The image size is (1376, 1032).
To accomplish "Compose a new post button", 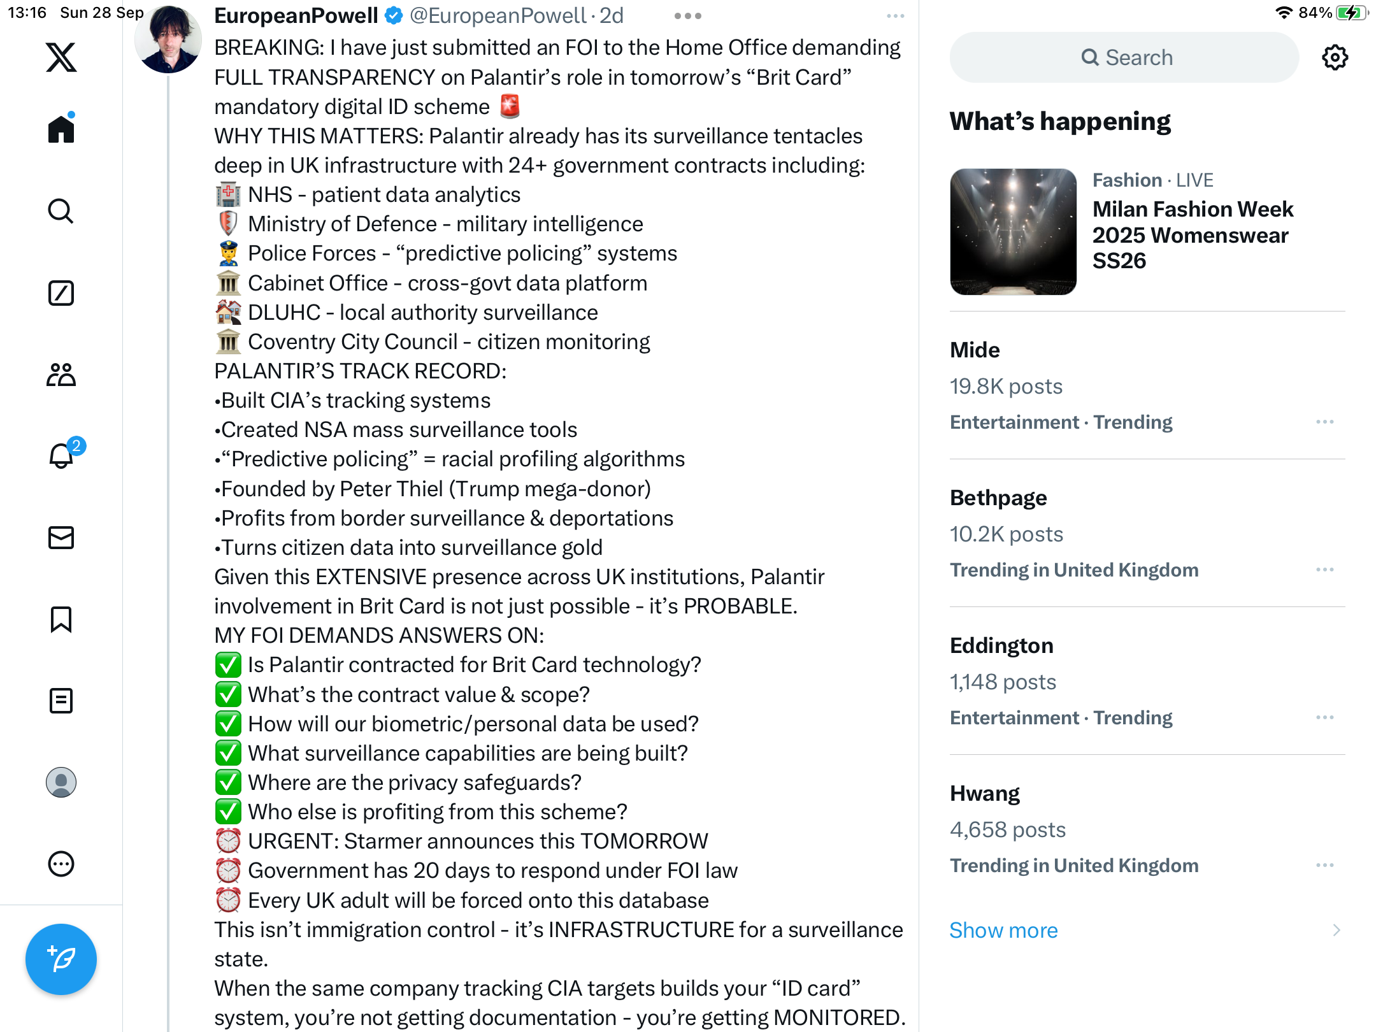I will pos(61,959).
